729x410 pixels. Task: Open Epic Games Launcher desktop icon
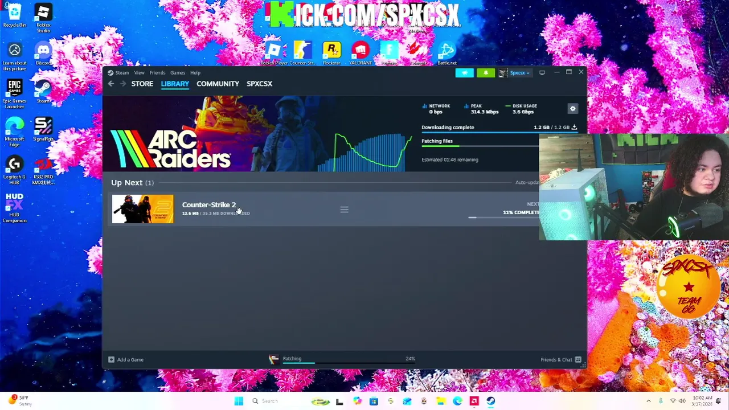[14, 94]
